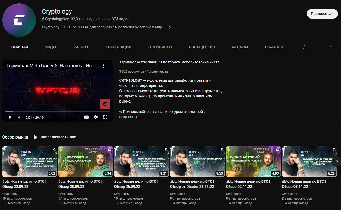341x210 pixels.
Task: Click the play icon beside Воспроизвести все
Action: (36, 137)
